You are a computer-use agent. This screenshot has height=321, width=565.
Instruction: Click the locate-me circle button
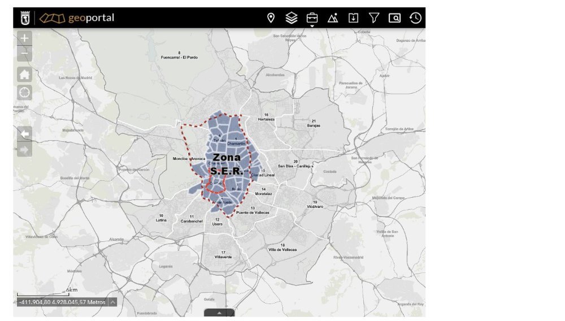(x=24, y=93)
